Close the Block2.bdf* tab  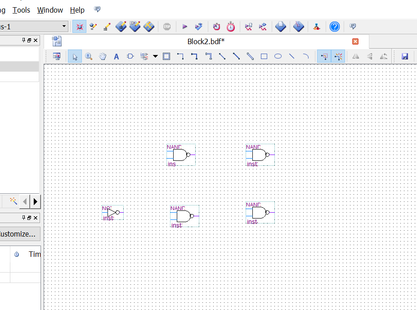pos(355,41)
